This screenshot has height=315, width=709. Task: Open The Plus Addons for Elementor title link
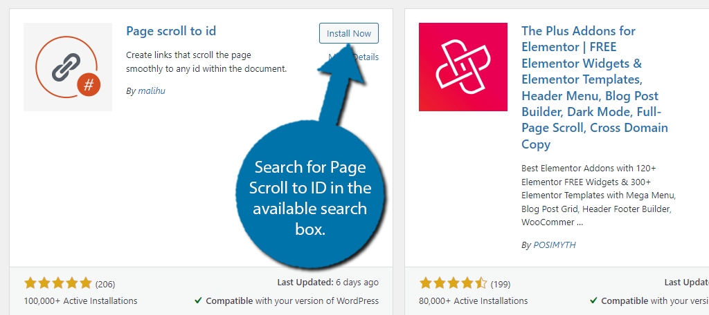click(595, 88)
